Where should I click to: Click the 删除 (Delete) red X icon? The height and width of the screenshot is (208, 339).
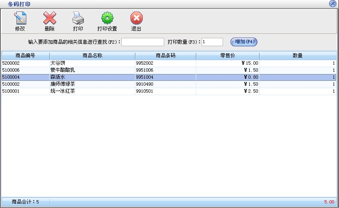pos(49,19)
